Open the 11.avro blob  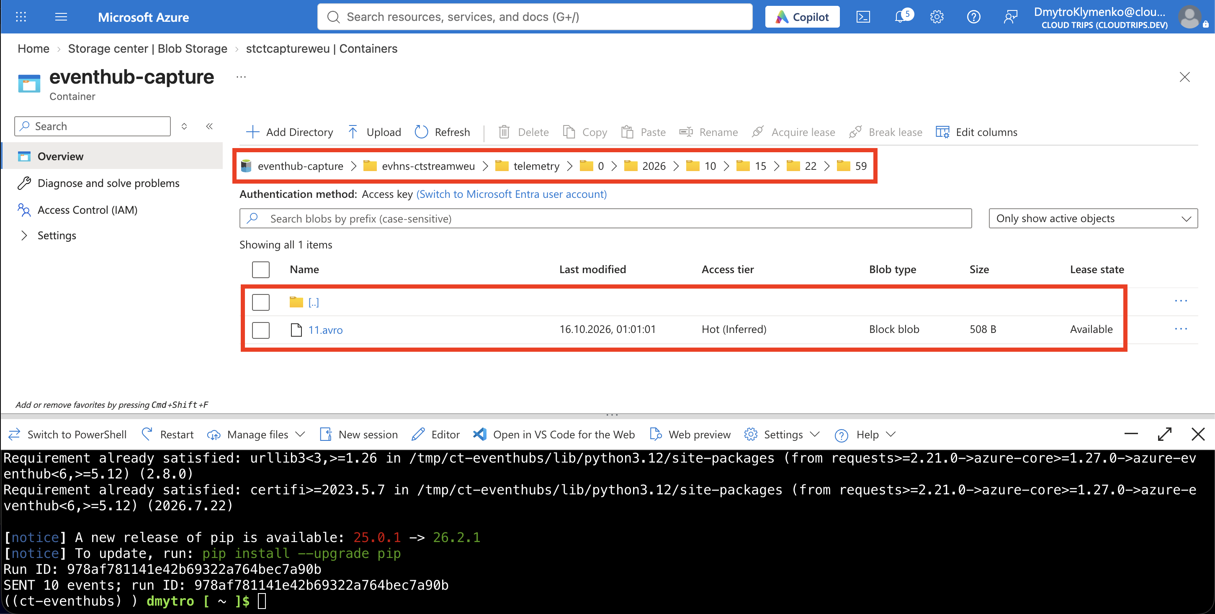[x=325, y=330]
